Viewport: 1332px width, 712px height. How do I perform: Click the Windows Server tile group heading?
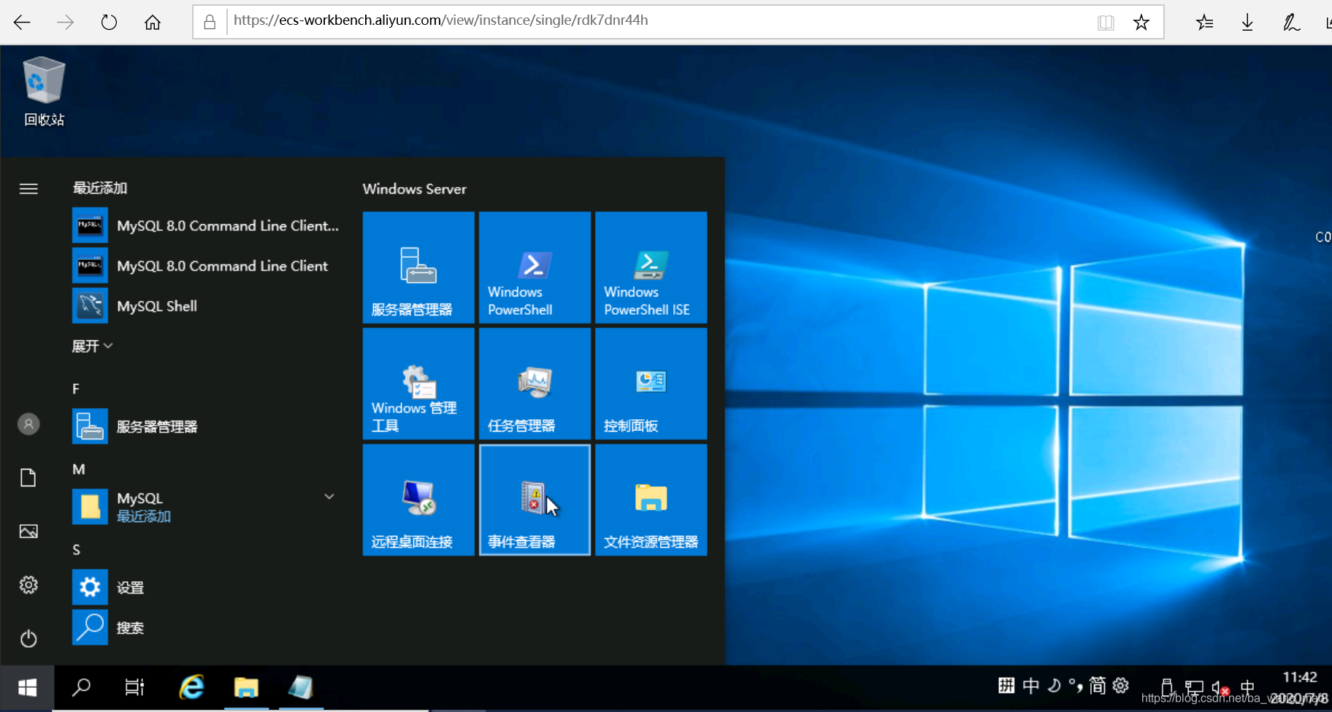pos(414,188)
